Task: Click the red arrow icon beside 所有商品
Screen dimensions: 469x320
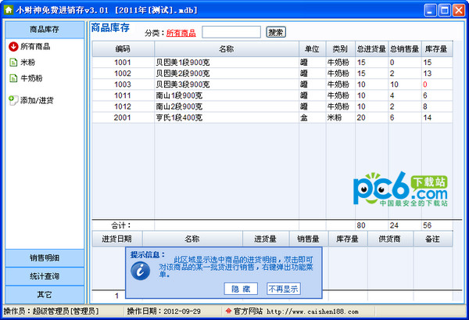Action: (13, 46)
